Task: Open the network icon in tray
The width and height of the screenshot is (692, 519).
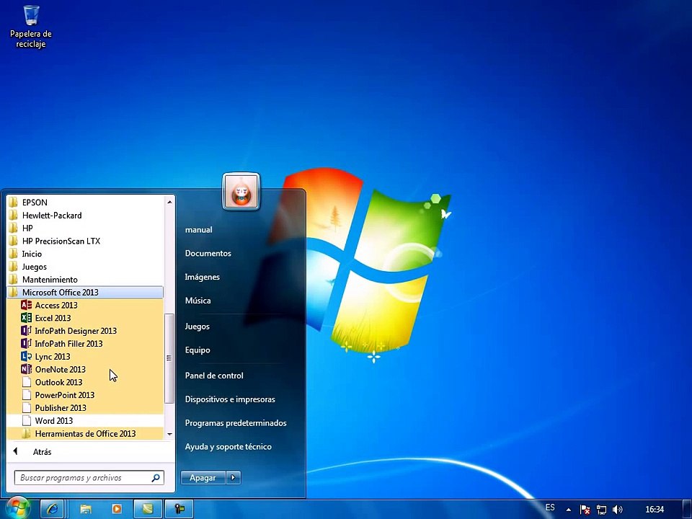Action: point(601,510)
